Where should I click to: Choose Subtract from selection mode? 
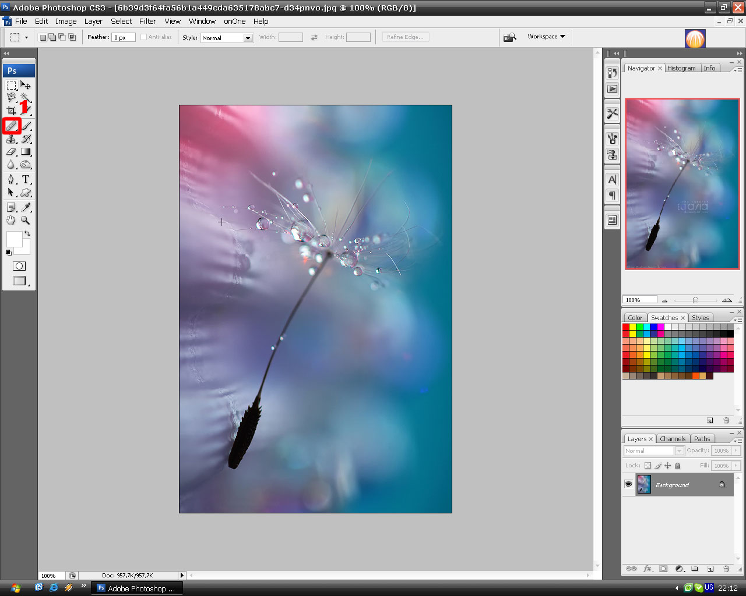pos(62,37)
